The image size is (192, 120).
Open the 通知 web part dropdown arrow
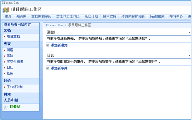click(x=190, y=32)
